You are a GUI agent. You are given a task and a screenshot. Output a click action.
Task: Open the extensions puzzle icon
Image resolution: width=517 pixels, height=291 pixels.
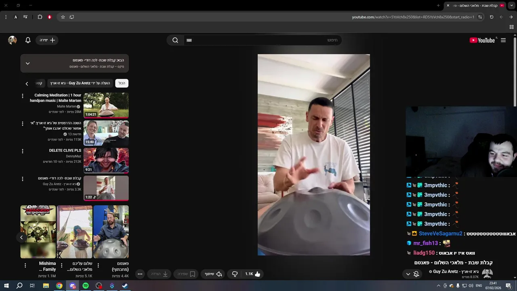[40, 17]
